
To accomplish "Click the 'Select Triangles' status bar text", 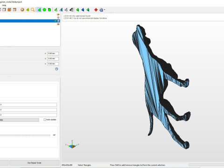I will click(x=84, y=165).
